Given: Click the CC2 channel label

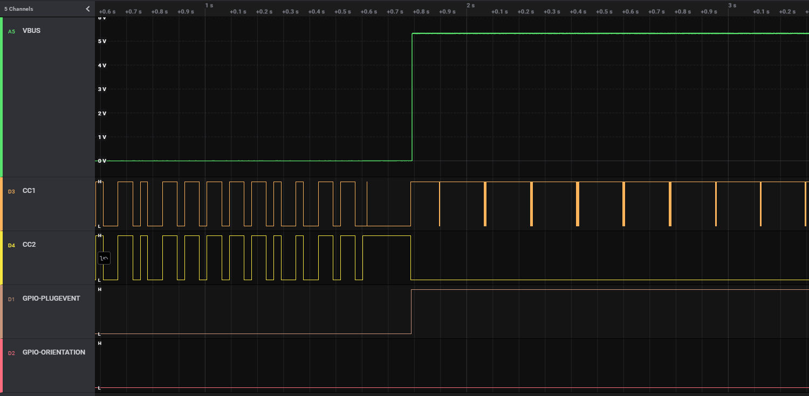Looking at the screenshot, I should point(29,244).
